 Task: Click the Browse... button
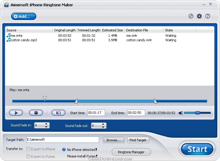(x=114, y=140)
